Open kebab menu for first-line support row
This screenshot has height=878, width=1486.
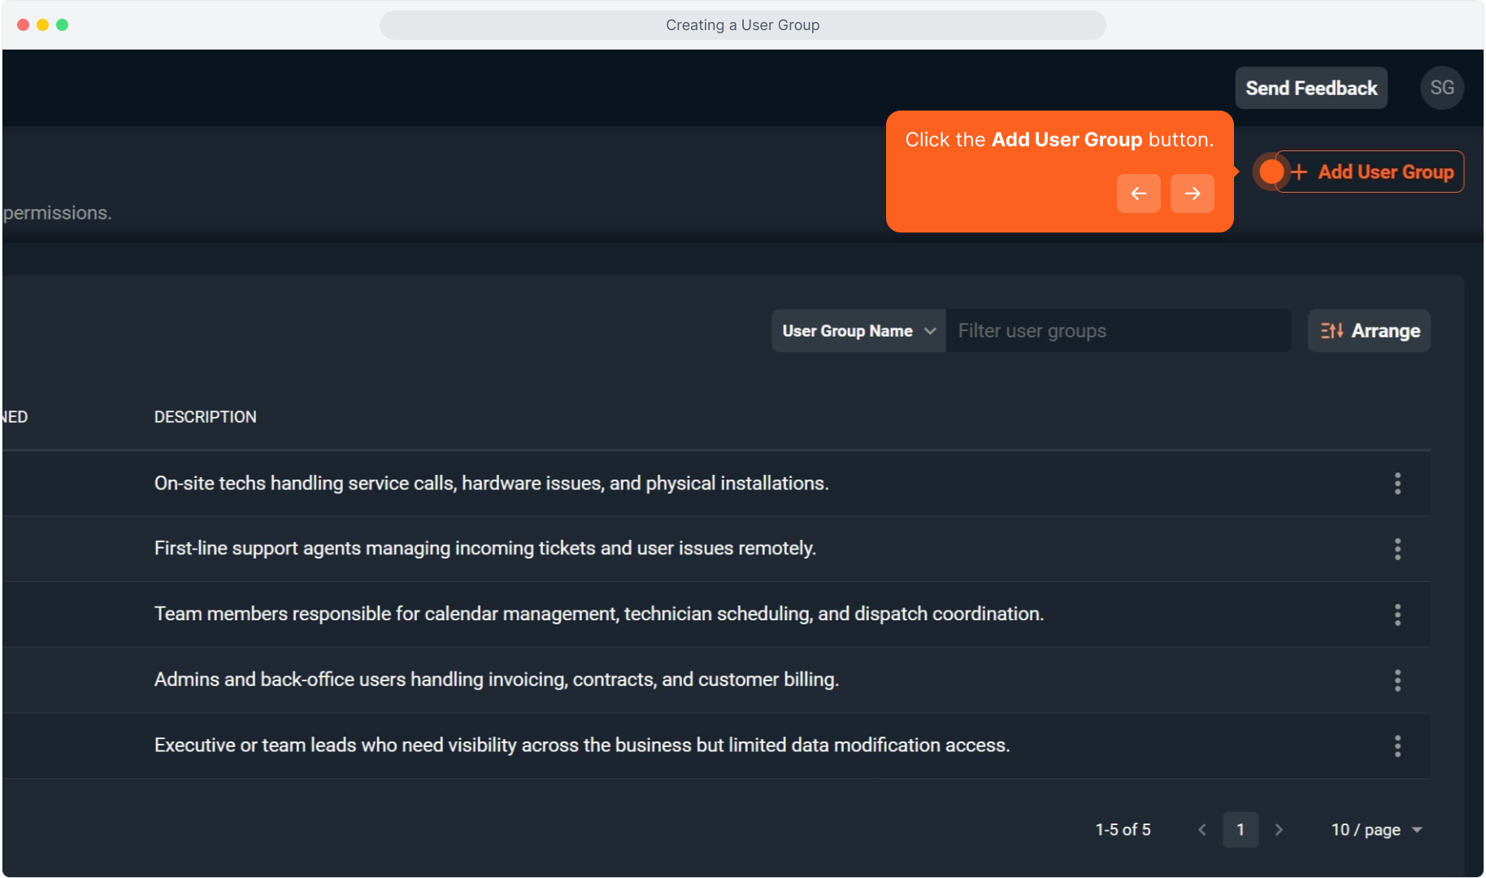[1397, 550]
